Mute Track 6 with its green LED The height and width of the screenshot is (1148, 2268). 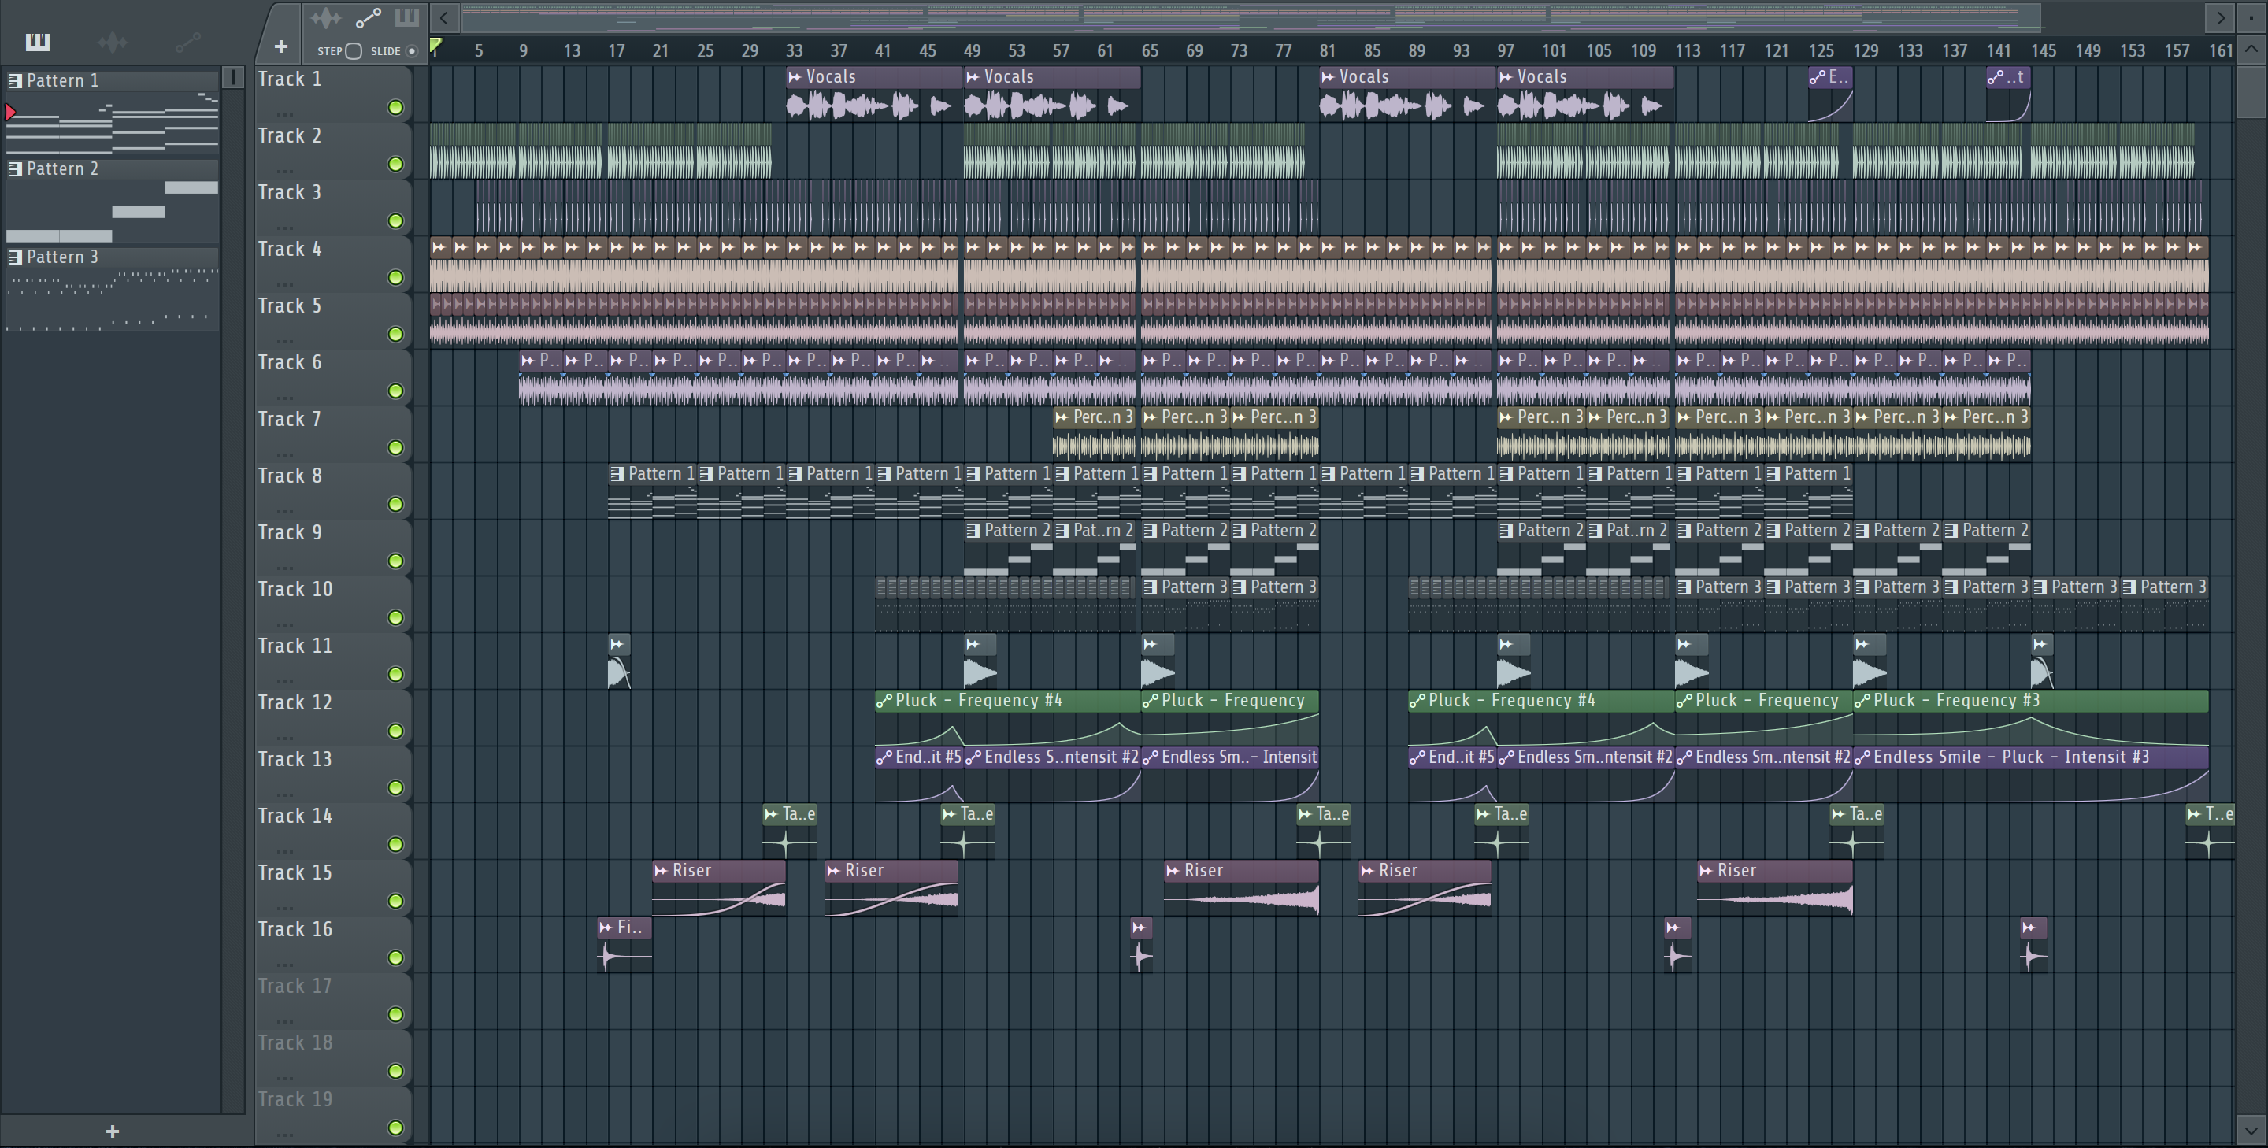pos(395,391)
